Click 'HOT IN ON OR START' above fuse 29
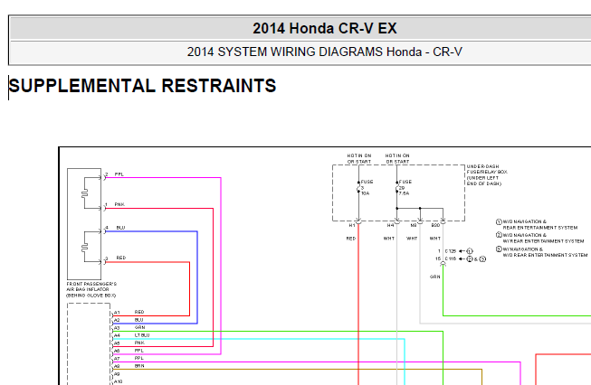 coord(397,158)
